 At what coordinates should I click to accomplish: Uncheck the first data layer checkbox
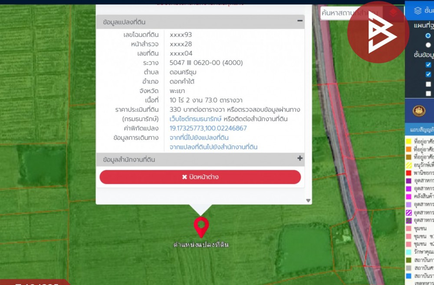(428, 65)
